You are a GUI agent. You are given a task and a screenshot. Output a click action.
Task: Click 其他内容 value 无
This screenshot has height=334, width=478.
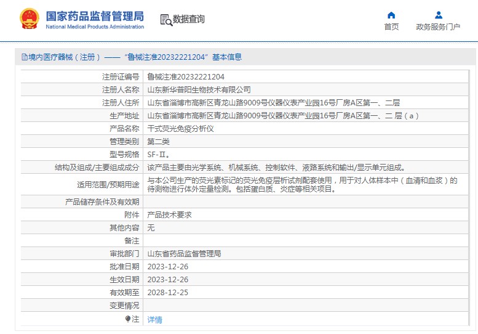click(151, 228)
